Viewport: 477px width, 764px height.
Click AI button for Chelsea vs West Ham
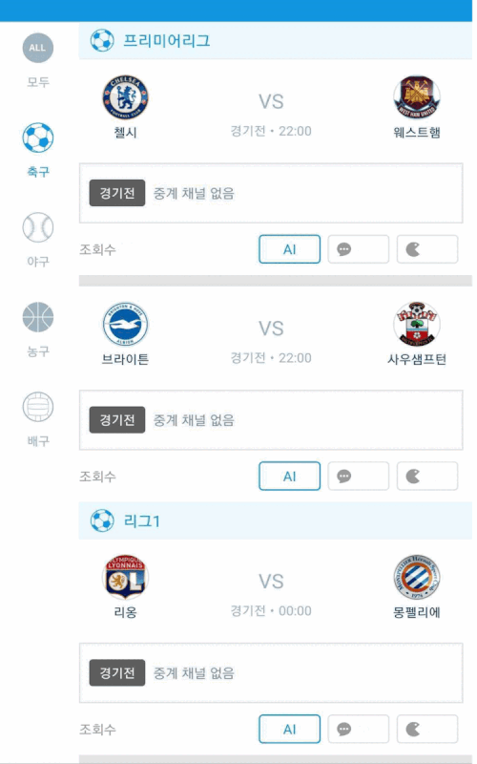[x=290, y=249]
